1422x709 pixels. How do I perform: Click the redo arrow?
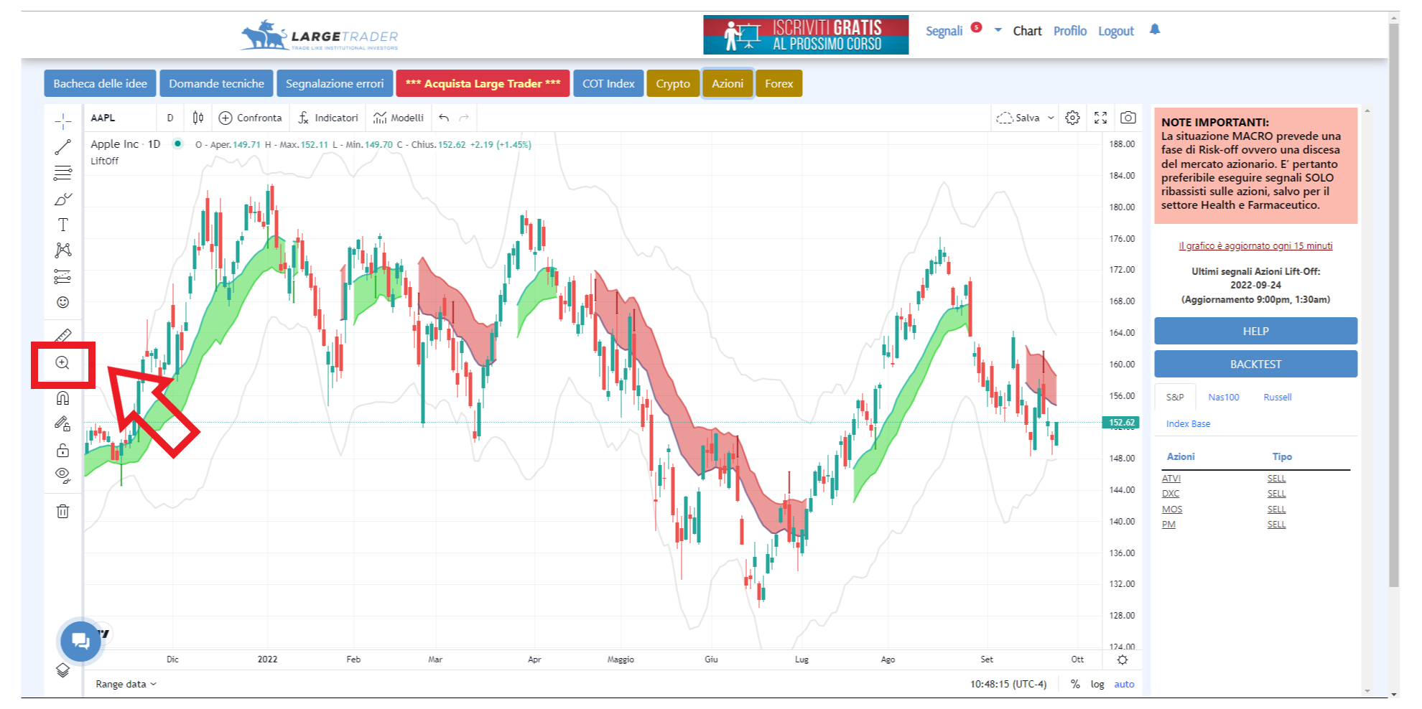[x=464, y=118]
